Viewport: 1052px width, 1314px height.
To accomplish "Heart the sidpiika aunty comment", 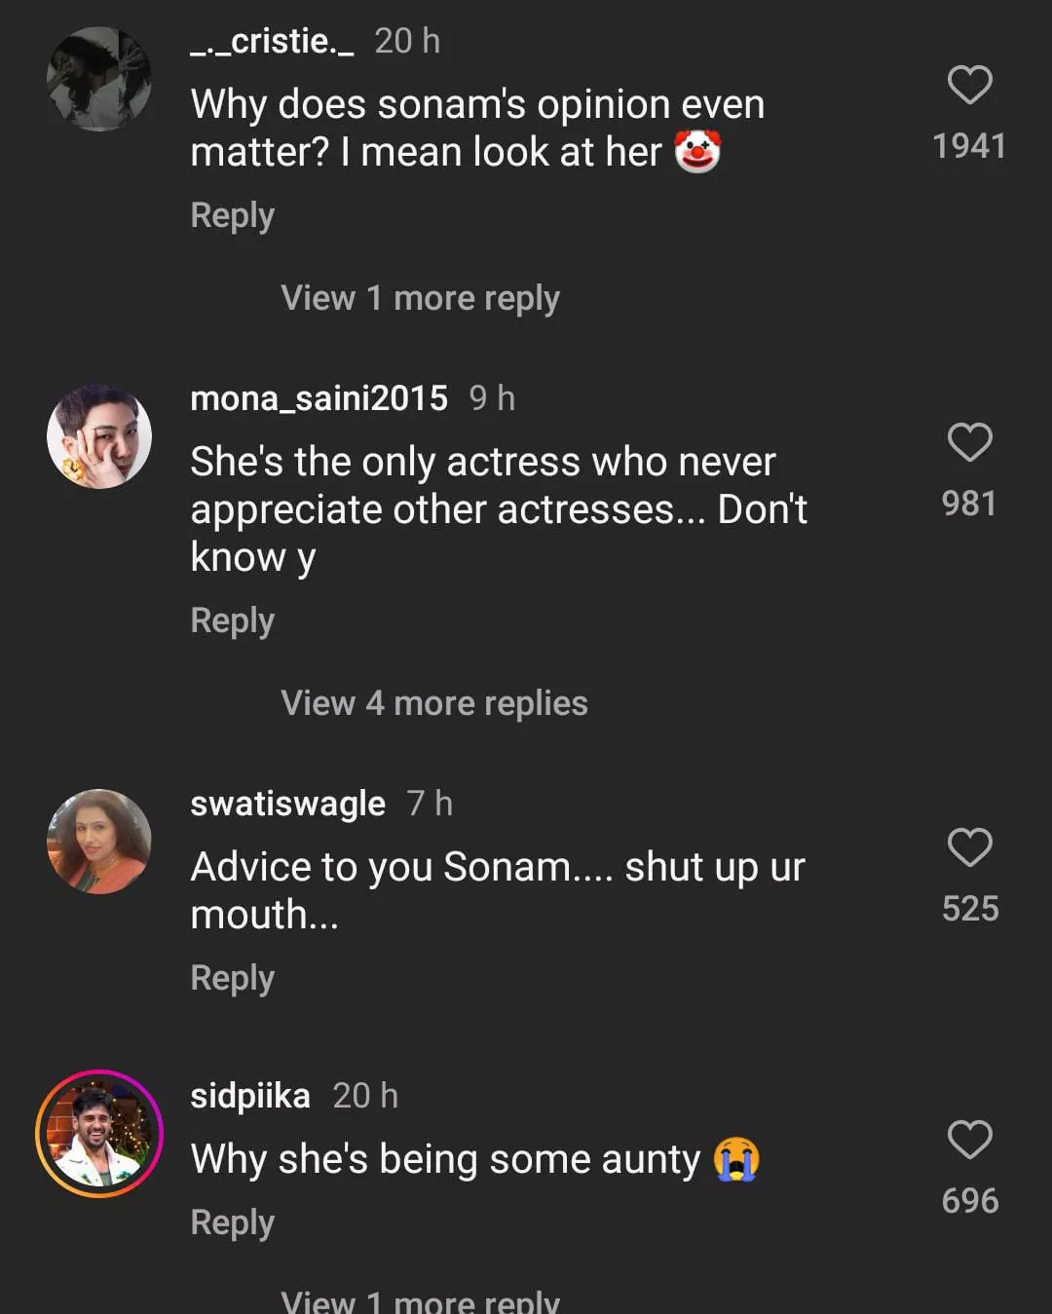I will [969, 1140].
